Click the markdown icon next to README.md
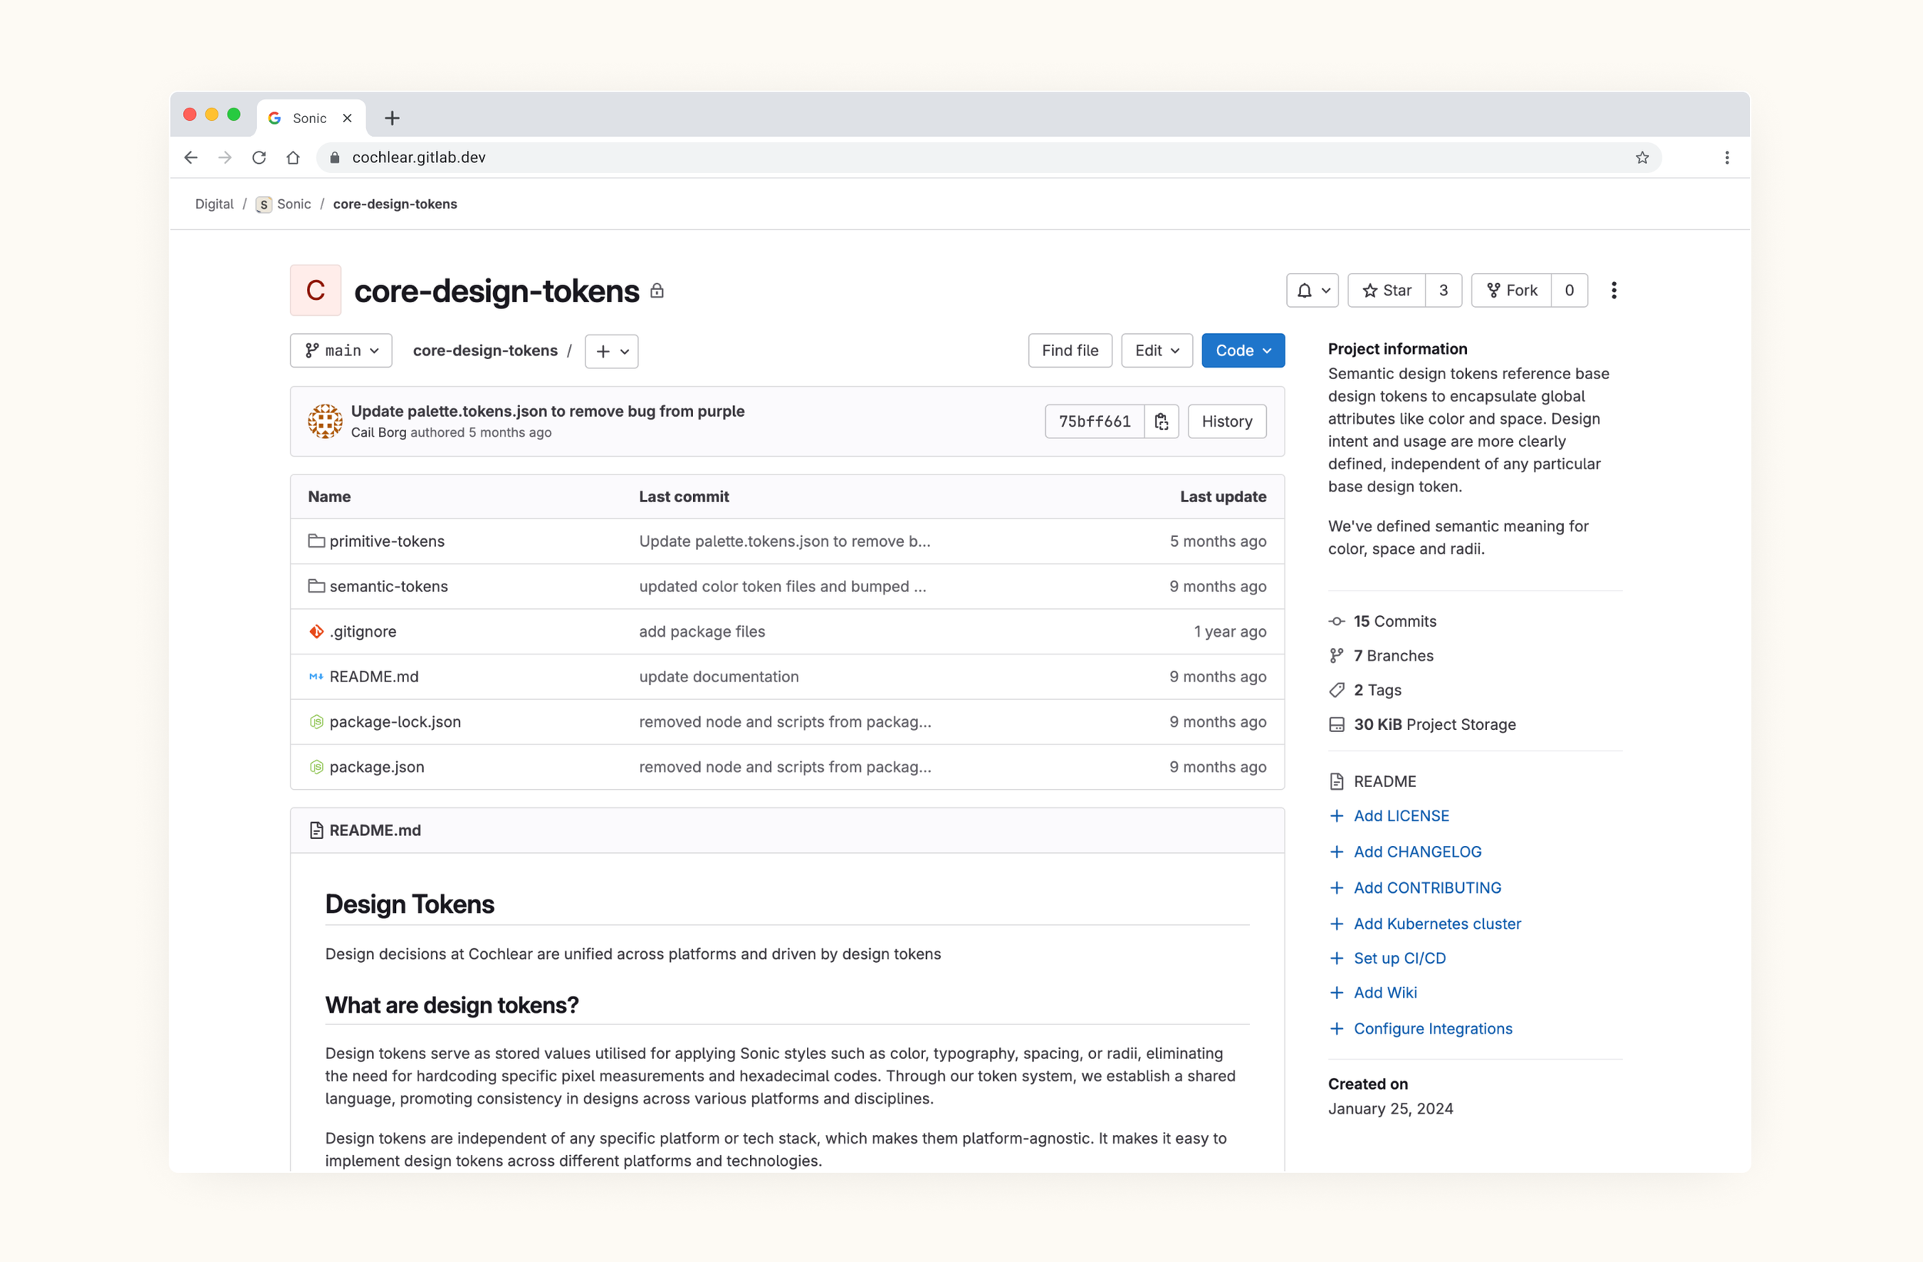The image size is (1923, 1262). 316,676
